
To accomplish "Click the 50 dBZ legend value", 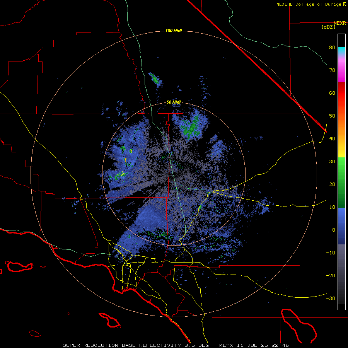I will coord(332,116).
